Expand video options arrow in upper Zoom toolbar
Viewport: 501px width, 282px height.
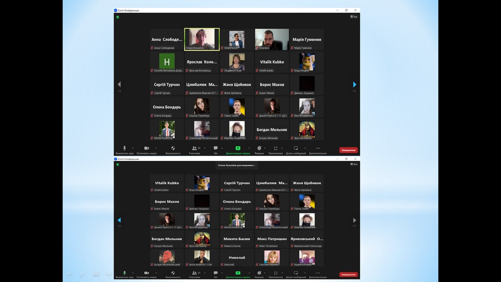coord(156,148)
